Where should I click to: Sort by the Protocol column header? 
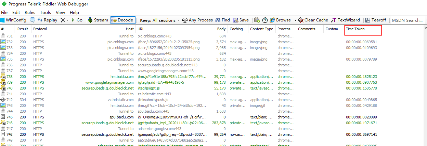[40, 29]
